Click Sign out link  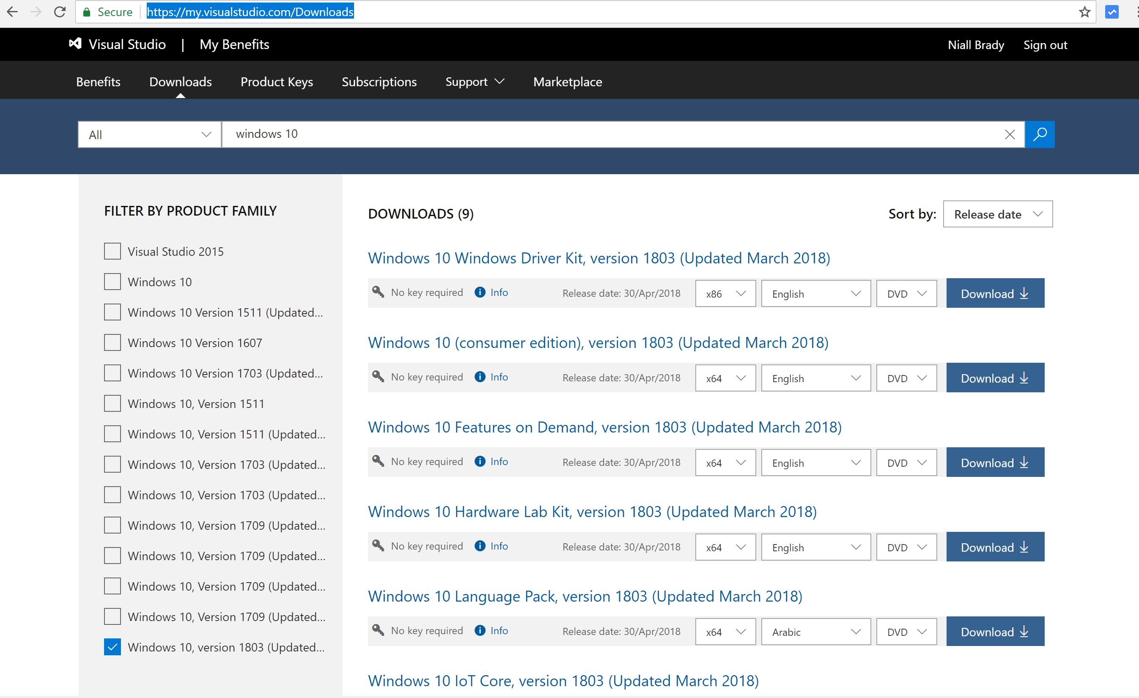pos(1045,45)
